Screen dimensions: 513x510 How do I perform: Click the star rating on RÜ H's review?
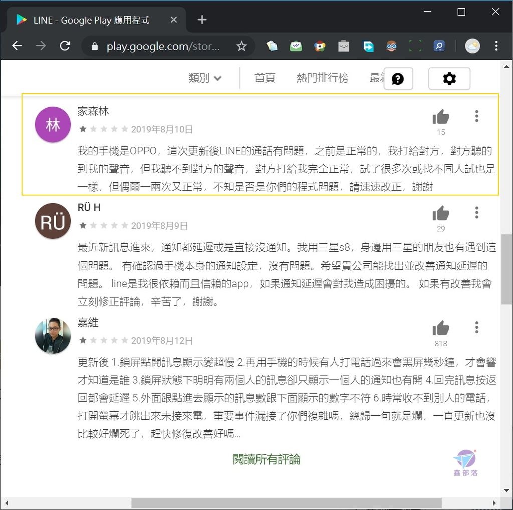tap(103, 225)
